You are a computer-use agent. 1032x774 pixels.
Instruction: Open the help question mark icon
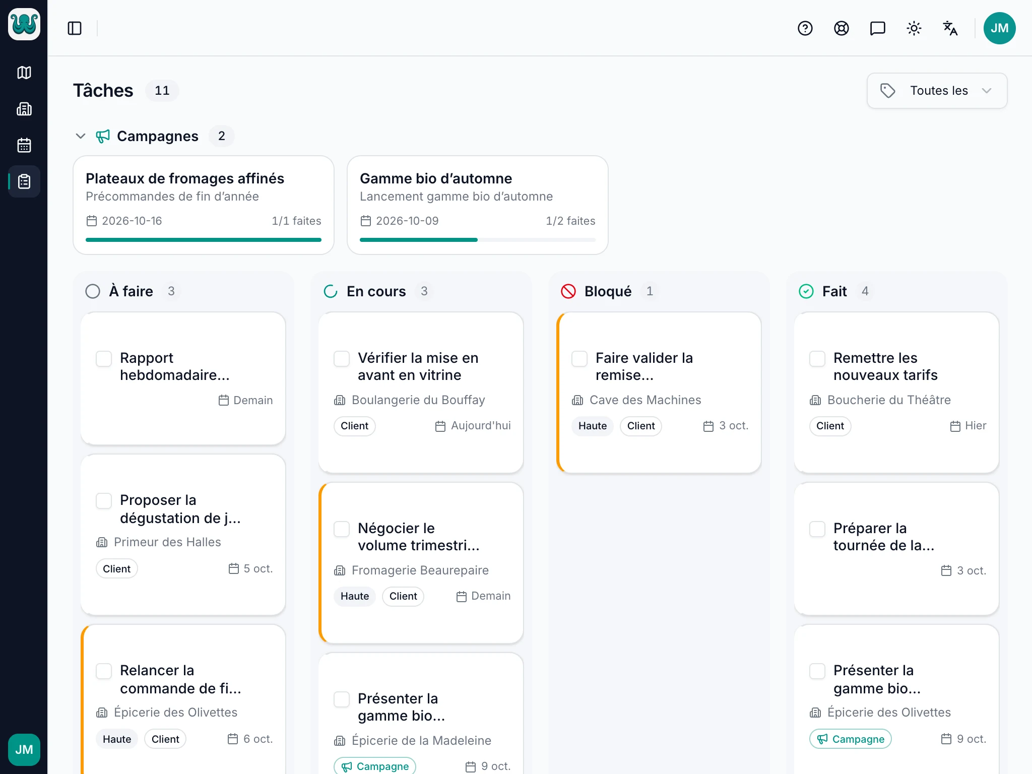pyautogui.click(x=805, y=28)
